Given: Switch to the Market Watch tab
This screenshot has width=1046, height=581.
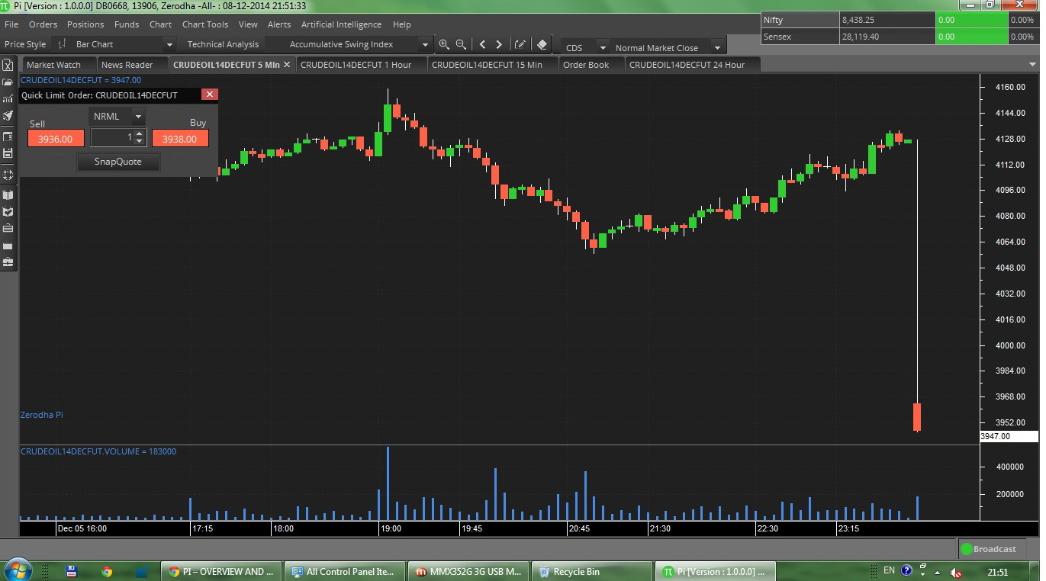Looking at the screenshot, I should tap(58, 65).
